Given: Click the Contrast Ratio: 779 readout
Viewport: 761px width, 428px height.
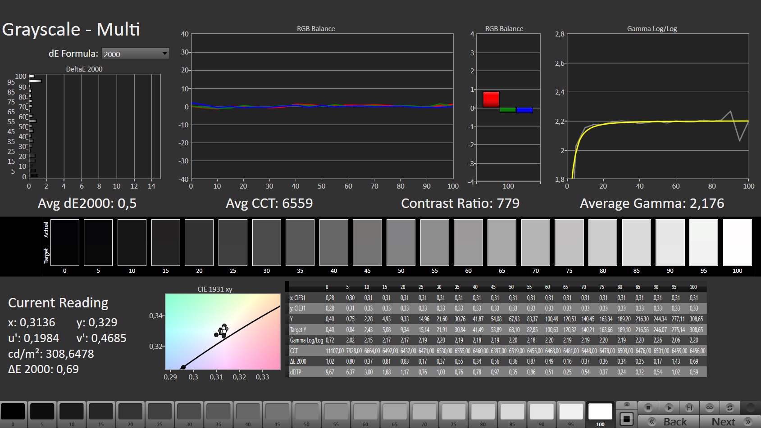Looking at the screenshot, I should coord(460,203).
